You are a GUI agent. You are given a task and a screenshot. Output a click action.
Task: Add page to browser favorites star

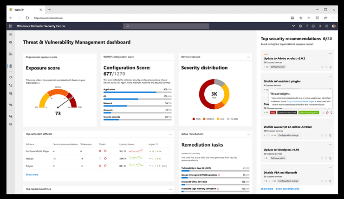[x=300, y=18]
